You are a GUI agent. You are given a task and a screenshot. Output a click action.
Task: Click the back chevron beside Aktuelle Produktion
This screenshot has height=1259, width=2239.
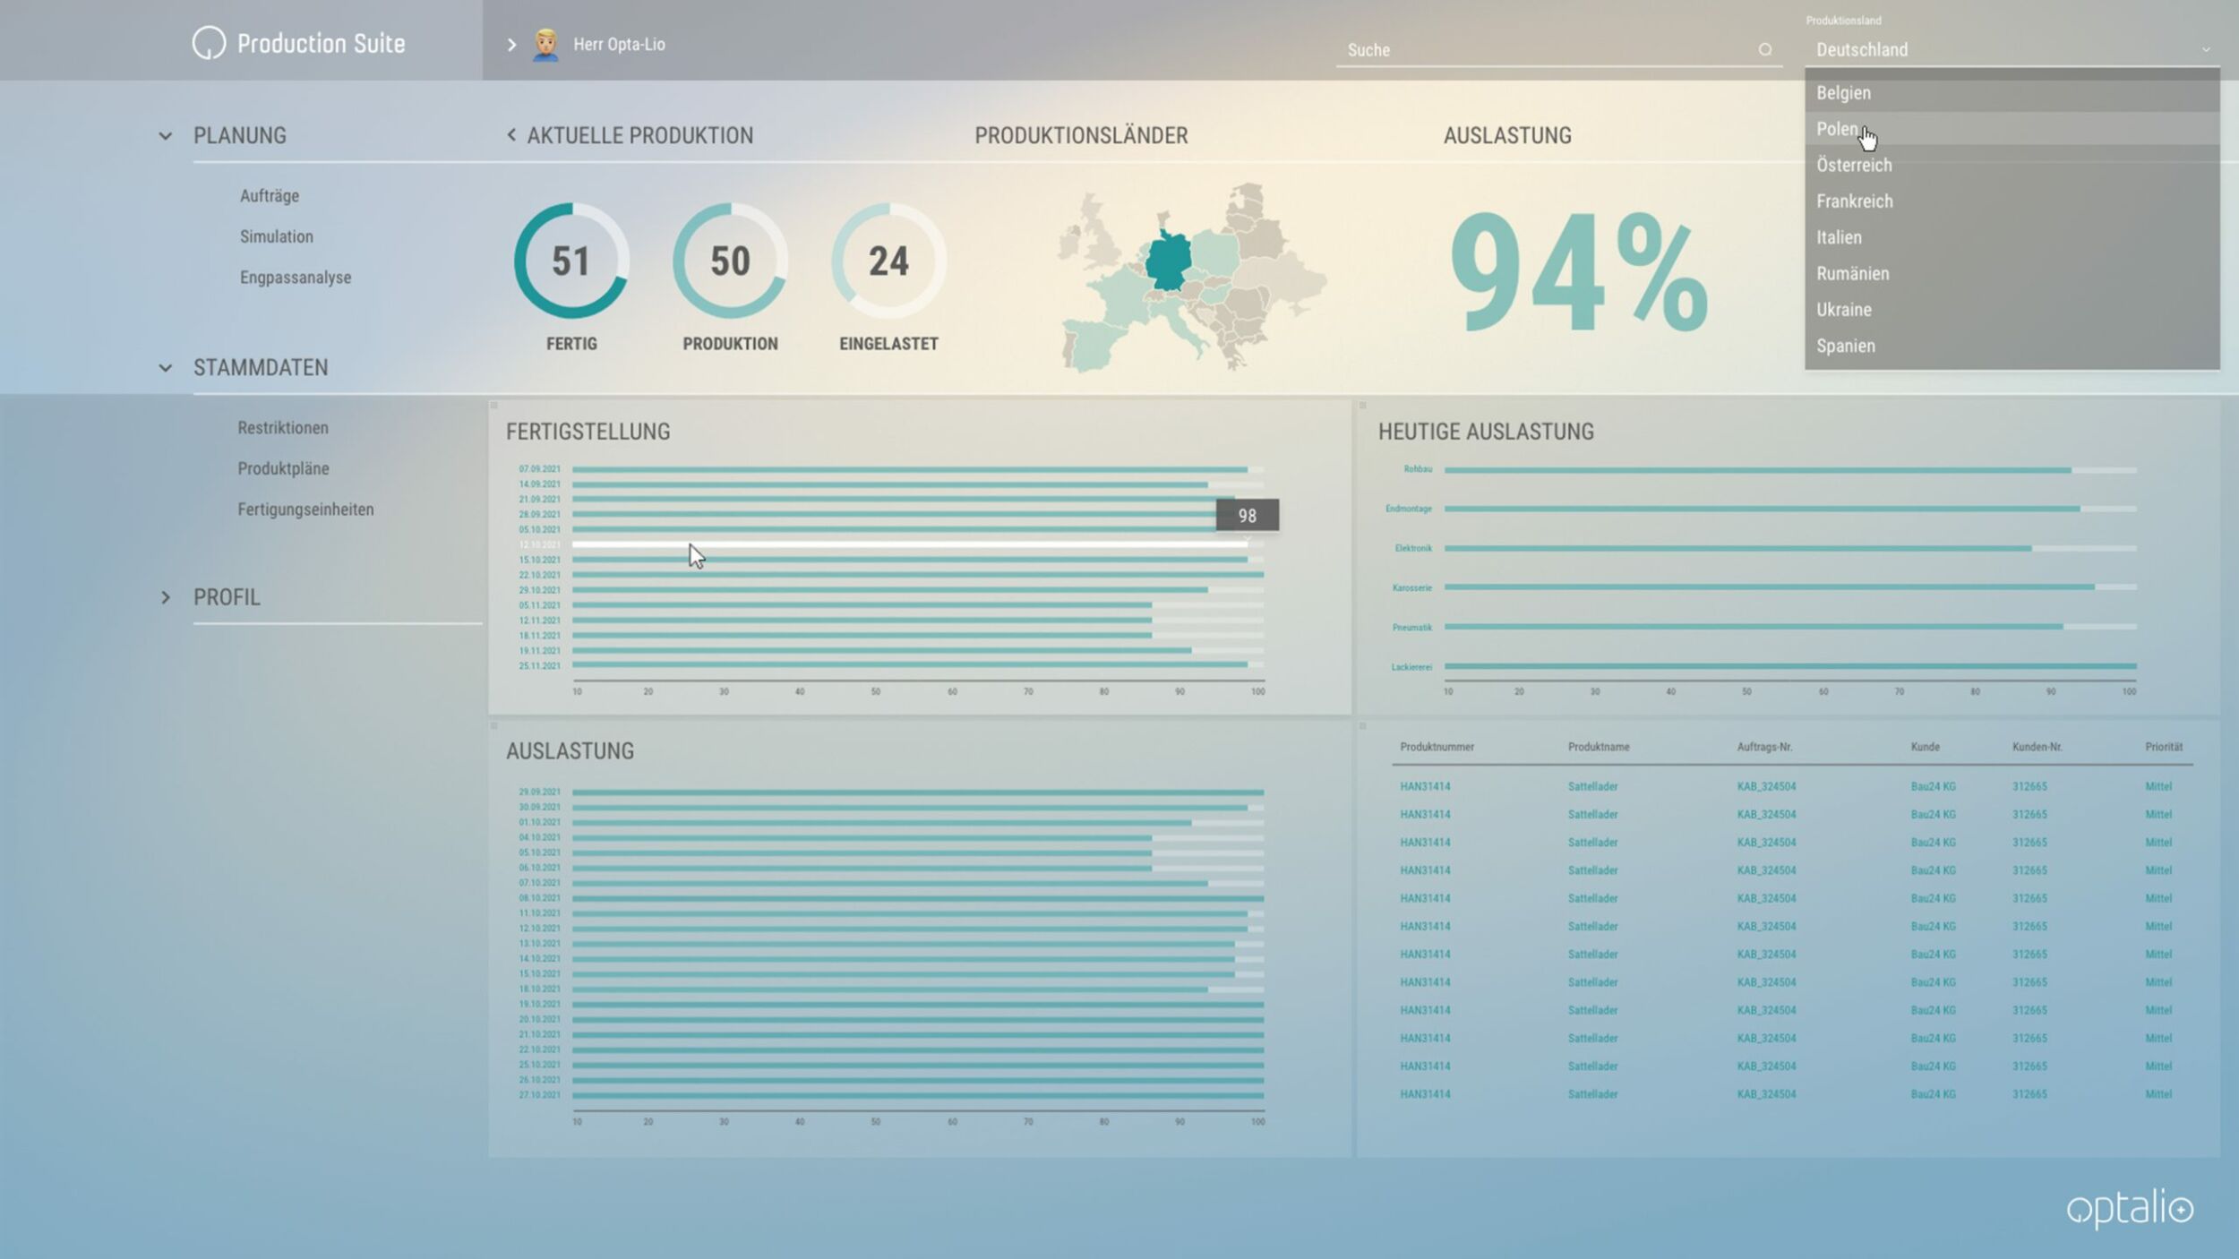[x=511, y=135]
